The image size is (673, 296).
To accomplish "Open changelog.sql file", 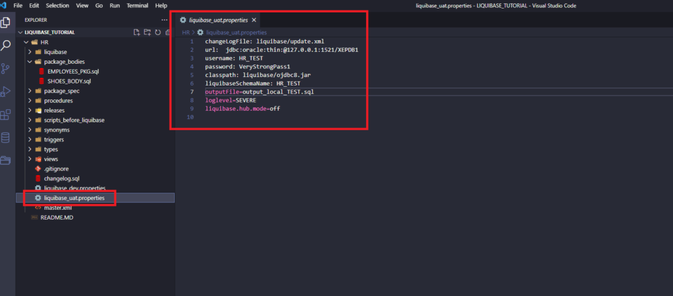I will pyautogui.click(x=61, y=178).
